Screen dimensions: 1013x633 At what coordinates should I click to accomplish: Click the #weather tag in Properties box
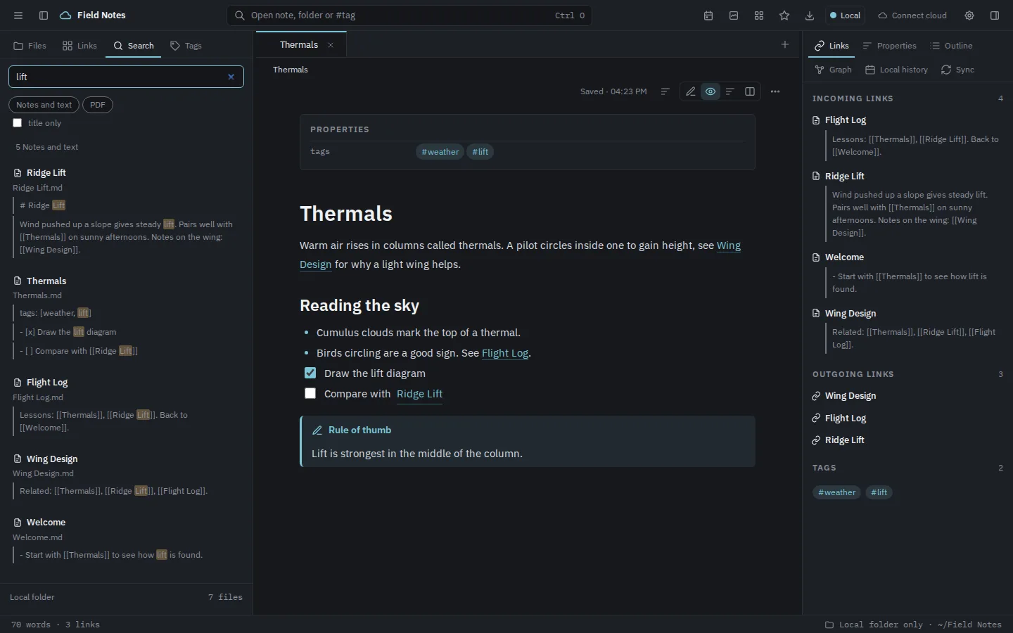coord(440,152)
